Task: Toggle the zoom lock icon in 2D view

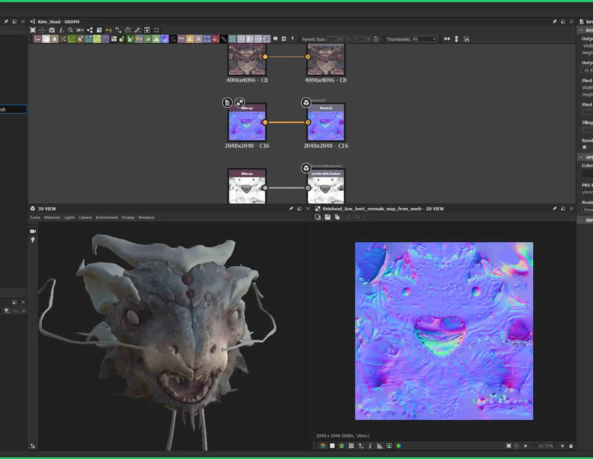Action: click(571, 446)
